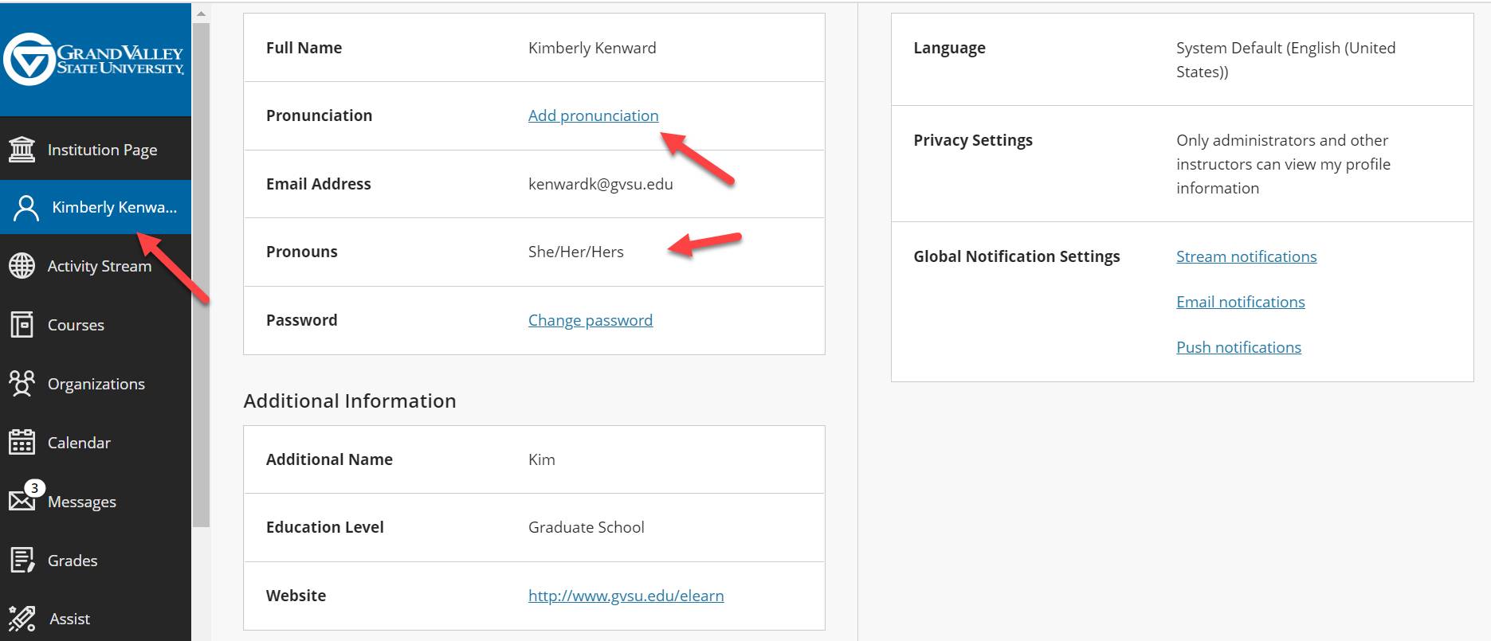Visit the gvsu.edu/elearn website link
The image size is (1491, 641).
tap(626, 596)
